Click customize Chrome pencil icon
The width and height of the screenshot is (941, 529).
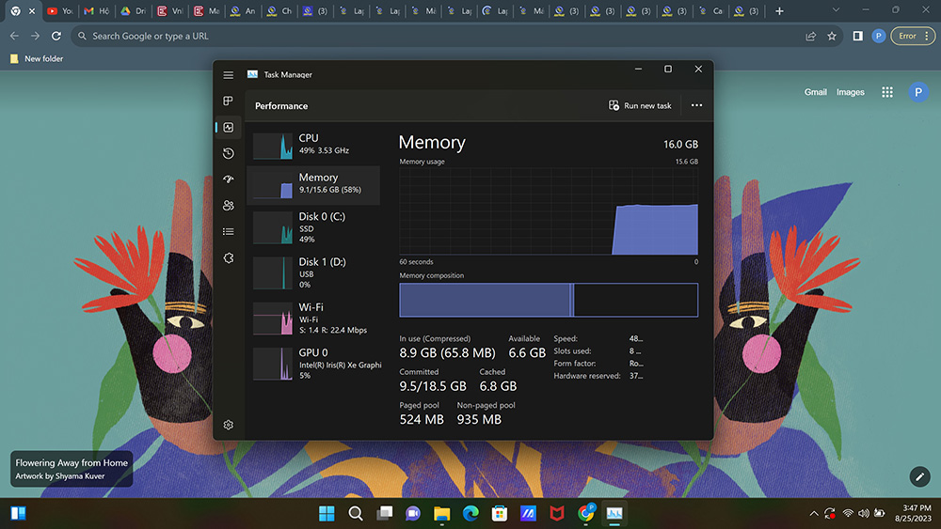coord(920,477)
